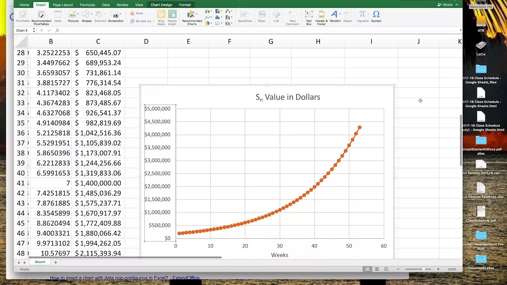Screen dimensions: 507x285
Task: Zoom out with the minus button
Action: pos(398,269)
